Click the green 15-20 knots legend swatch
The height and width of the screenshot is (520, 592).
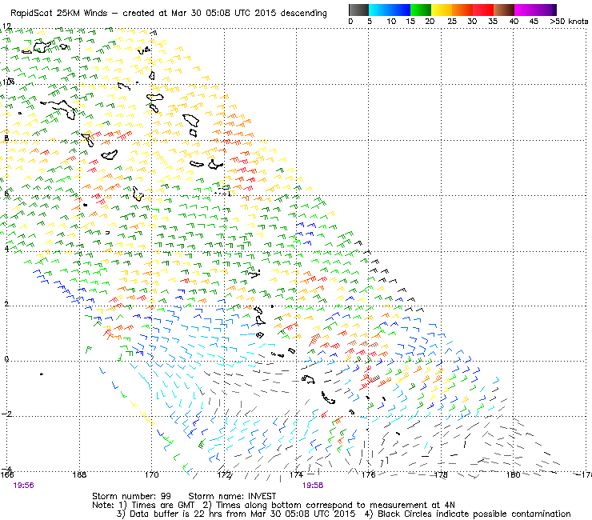[421, 10]
